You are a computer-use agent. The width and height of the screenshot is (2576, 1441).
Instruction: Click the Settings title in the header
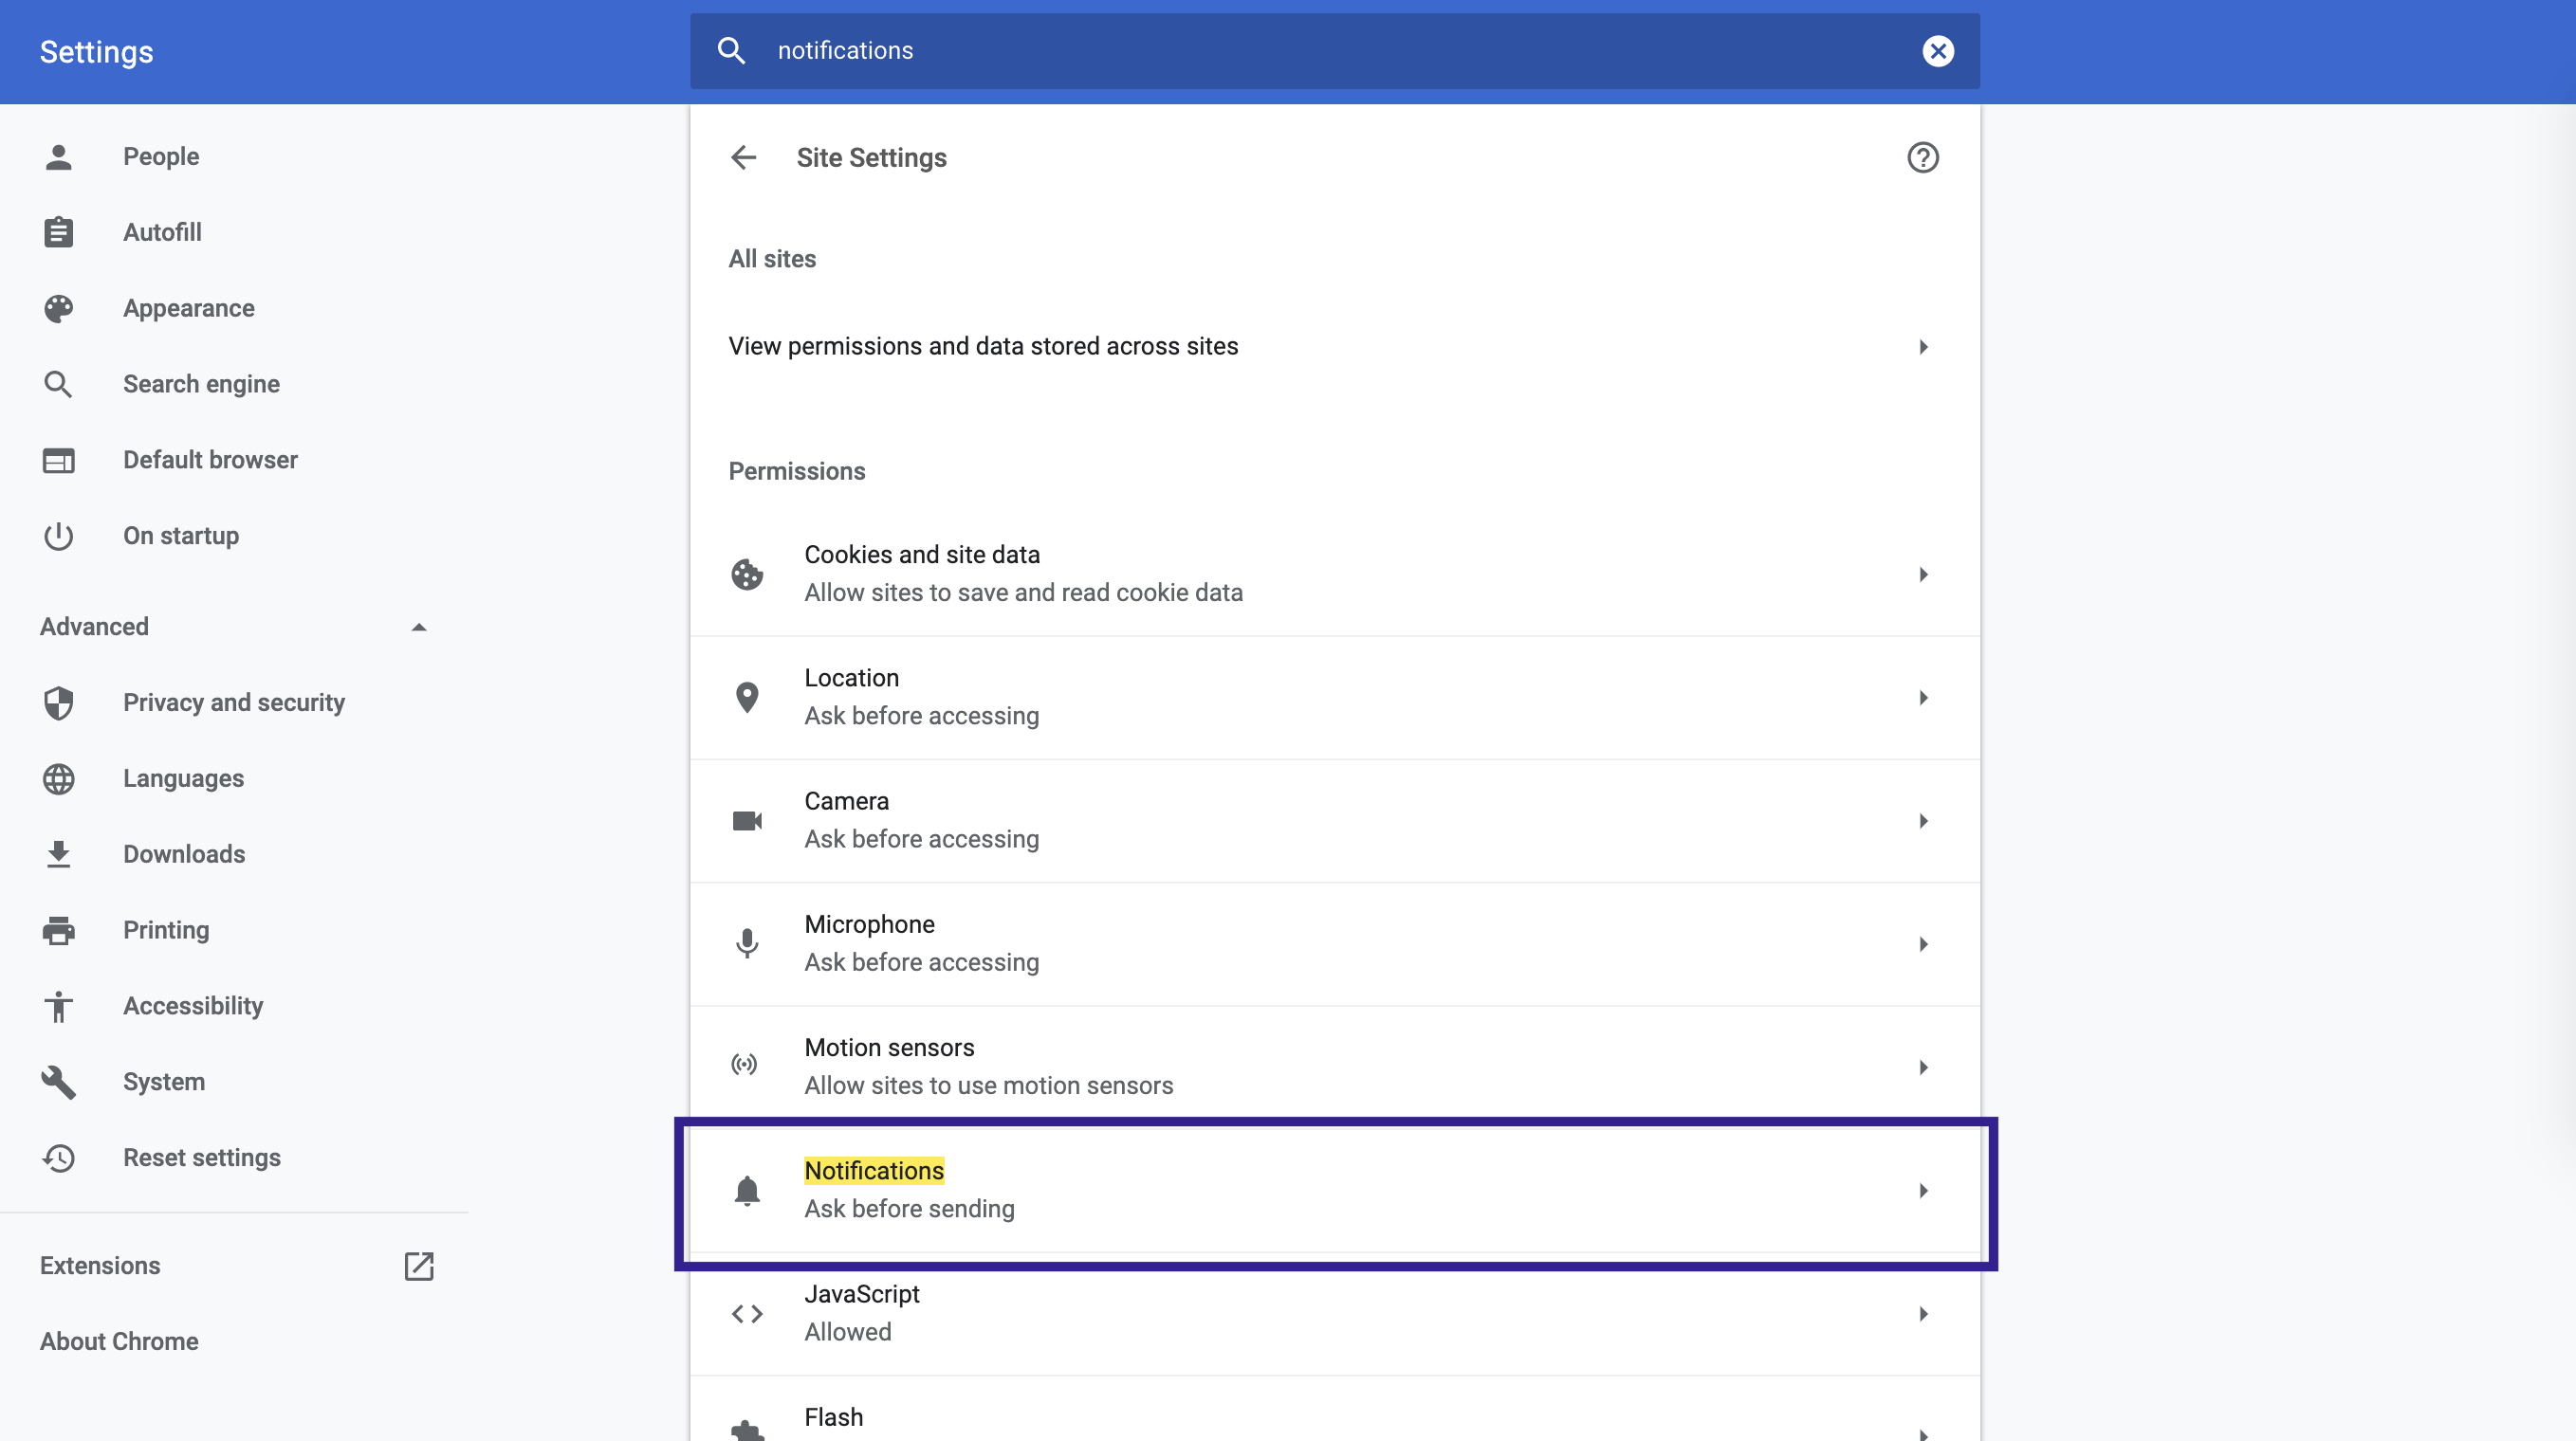point(96,52)
